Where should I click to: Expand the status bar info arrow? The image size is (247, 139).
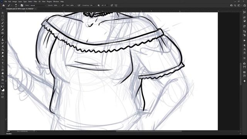(34, 131)
